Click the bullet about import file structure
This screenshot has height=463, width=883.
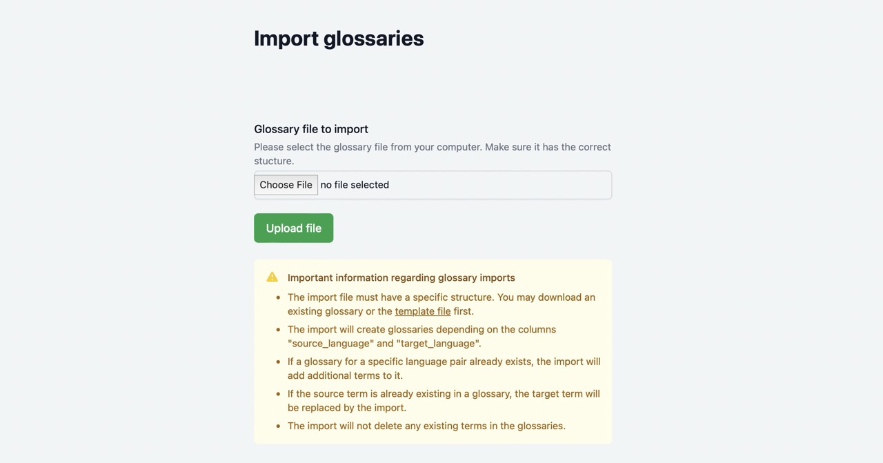[x=441, y=304]
